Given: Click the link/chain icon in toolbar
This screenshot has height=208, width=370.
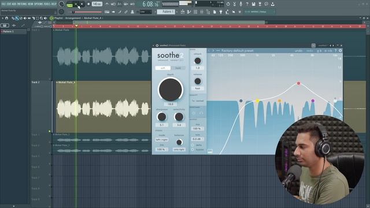Looking at the screenshot, I should click(126, 12).
